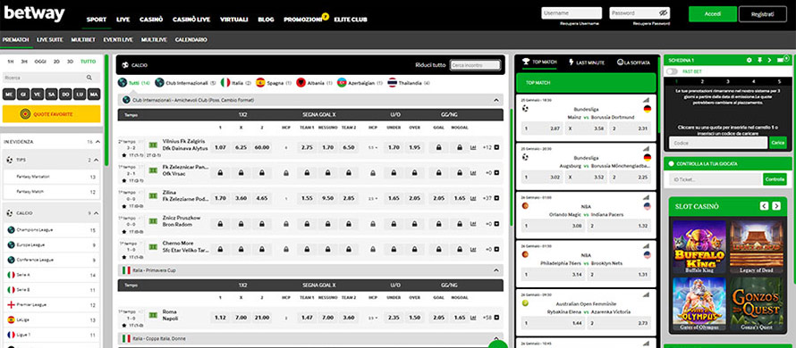The width and height of the screenshot is (796, 348).
Task: Click the Calcio soccer ball header icon
Action: click(125, 65)
